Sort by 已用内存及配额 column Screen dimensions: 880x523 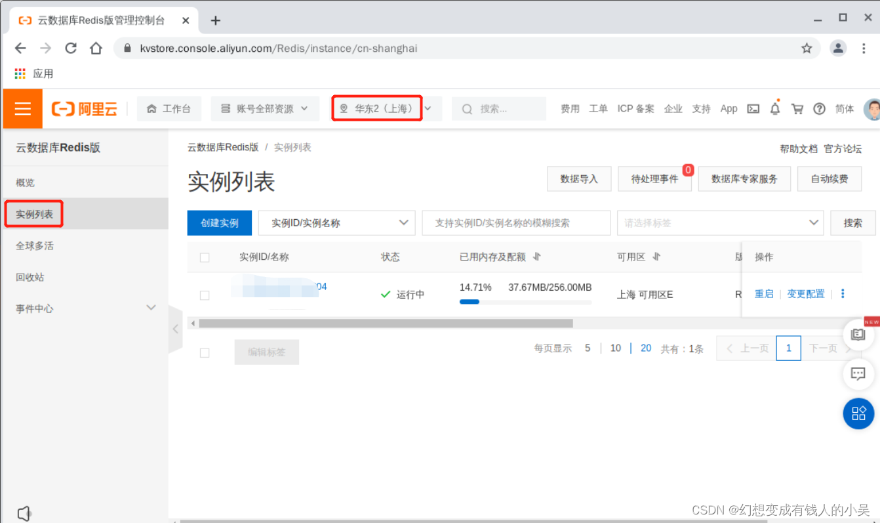tap(536, 257)
